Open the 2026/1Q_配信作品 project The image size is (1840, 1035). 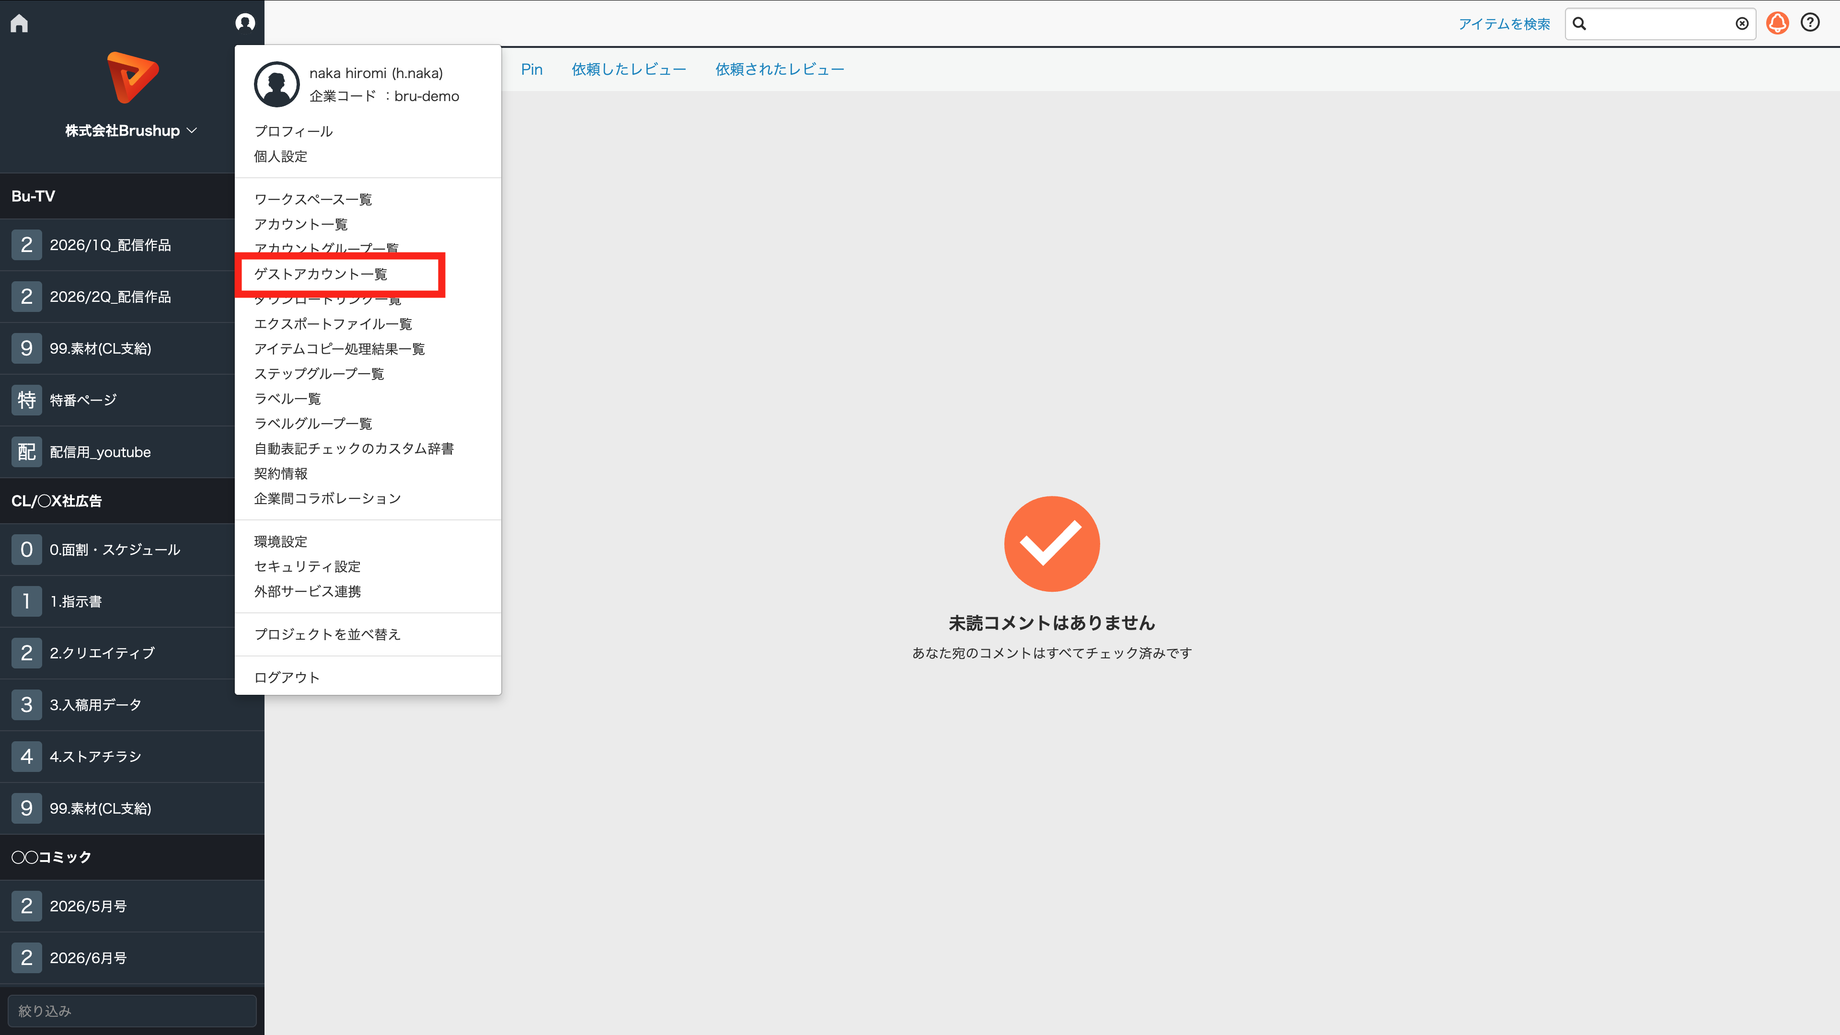(117, 245)
